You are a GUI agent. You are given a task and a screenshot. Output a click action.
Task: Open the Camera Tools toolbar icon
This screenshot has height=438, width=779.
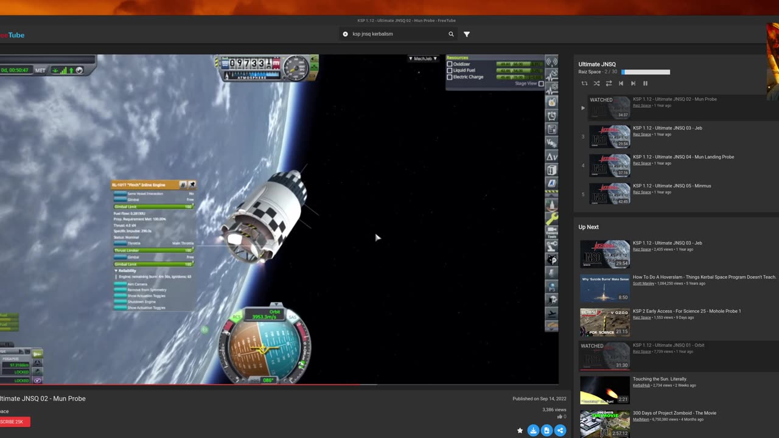(x=551, y=232)
